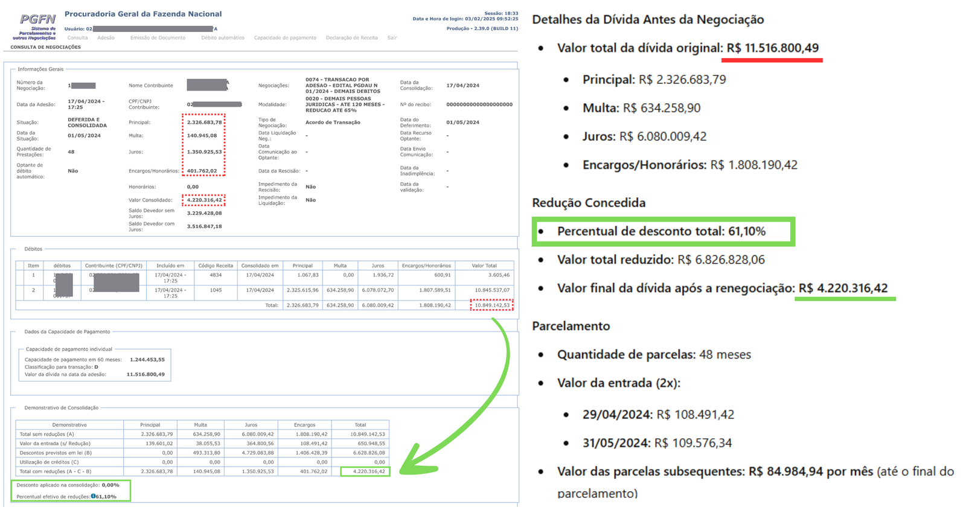Image resolution: width=966 pixels, height=513 pixels.
Task: Click the Débitos total value 10.849.142,53
Action: pyautogui.click(x=491, y=305)
